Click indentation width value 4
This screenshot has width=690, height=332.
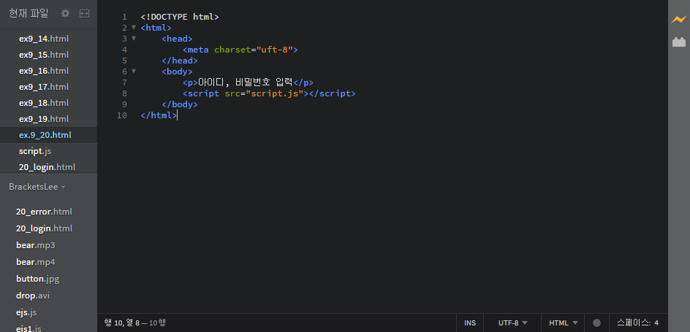(656, 323)
